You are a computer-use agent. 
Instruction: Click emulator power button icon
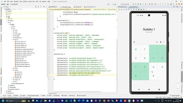point(119,9)
